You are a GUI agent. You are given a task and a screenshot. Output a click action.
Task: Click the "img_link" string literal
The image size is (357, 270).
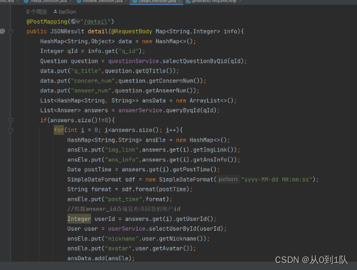[x=121, y=149]
